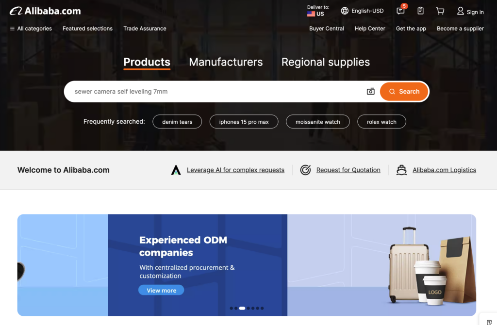This screenshot has height=325, width=497.
Task: Switch to the Manufacturers tab
Action: coord(226,62)
